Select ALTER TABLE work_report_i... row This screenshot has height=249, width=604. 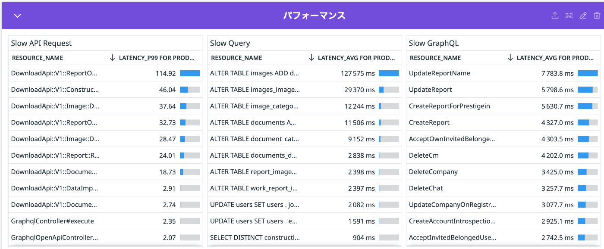[x=305, y=188]
